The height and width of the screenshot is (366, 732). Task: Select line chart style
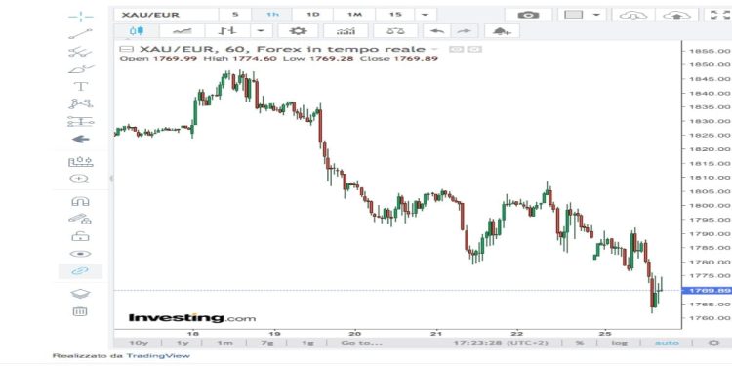click(x=183, y=31)
